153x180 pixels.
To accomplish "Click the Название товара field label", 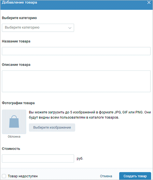I will pos(16,41).
